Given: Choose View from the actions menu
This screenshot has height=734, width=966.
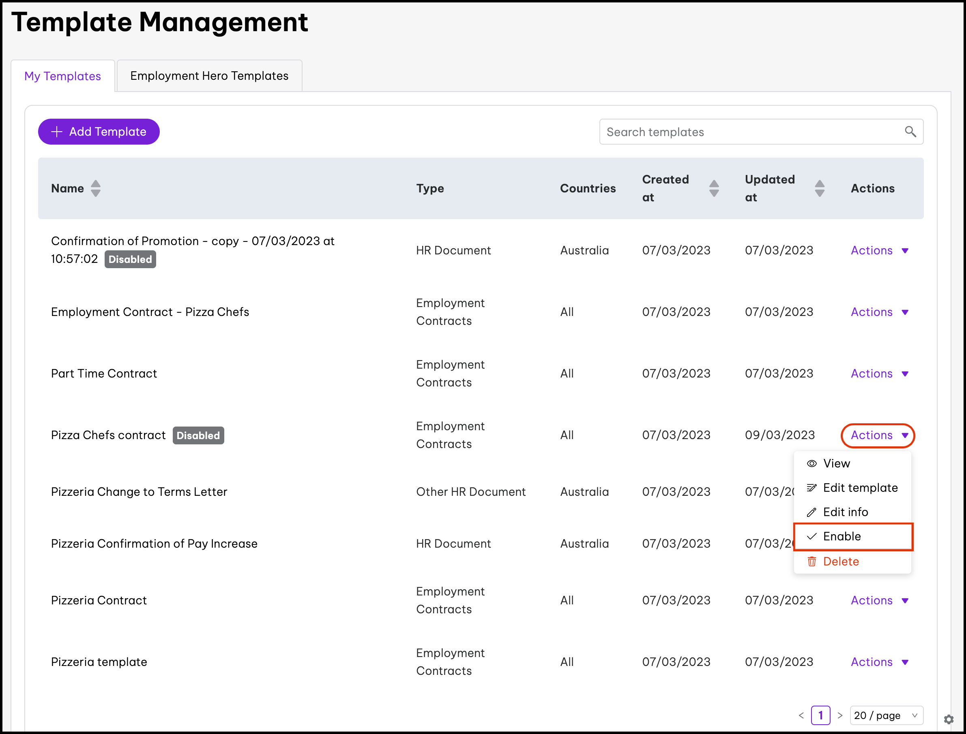Looking at the screenshot, I should click(x=836, y=463).
